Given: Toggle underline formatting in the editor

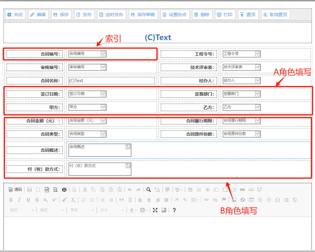Looking at the screenshot, I should (28, 200).
